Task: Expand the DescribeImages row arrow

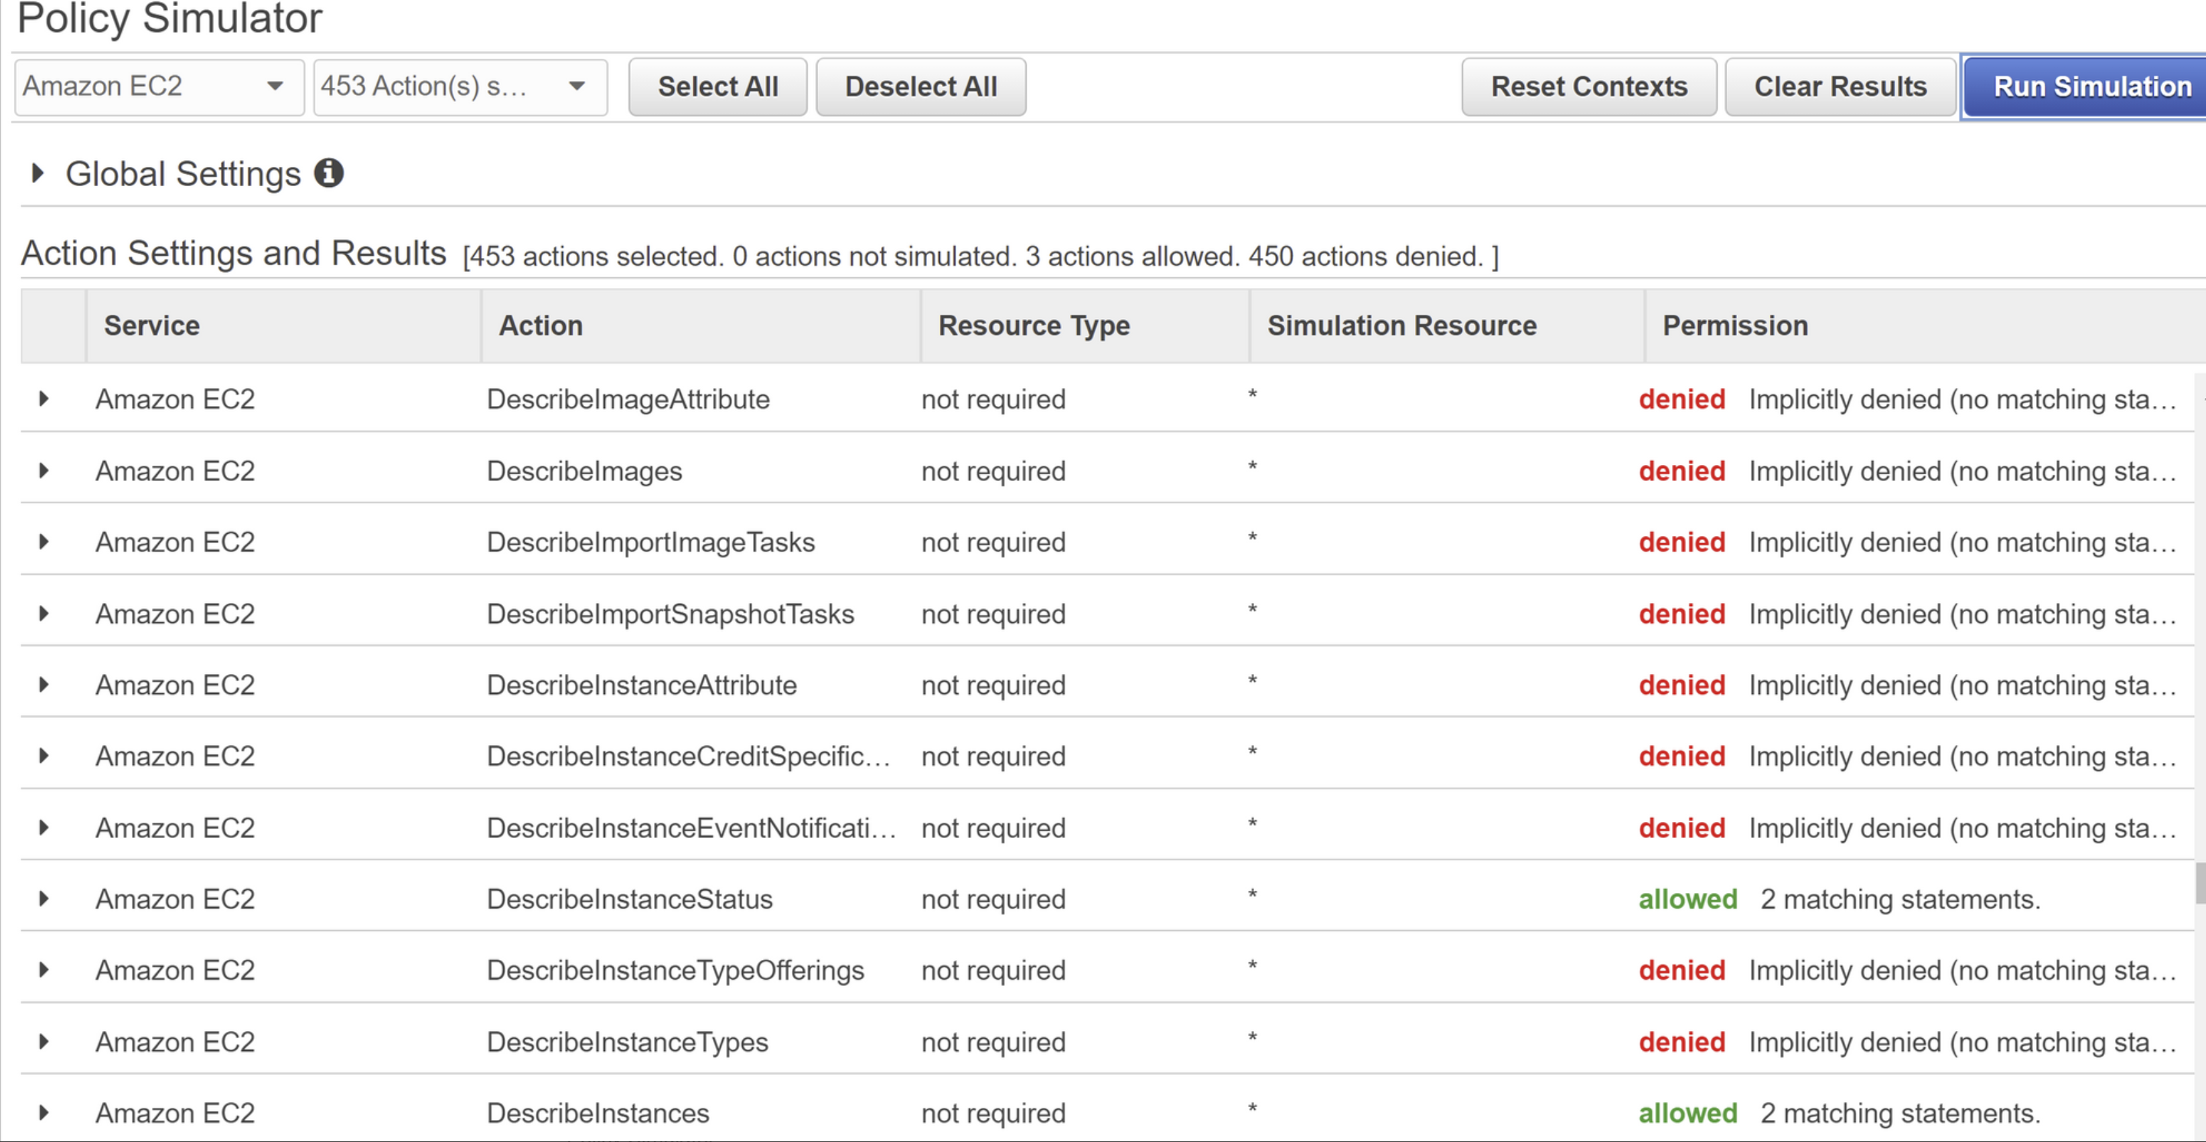Action: (x=44, y=471)
